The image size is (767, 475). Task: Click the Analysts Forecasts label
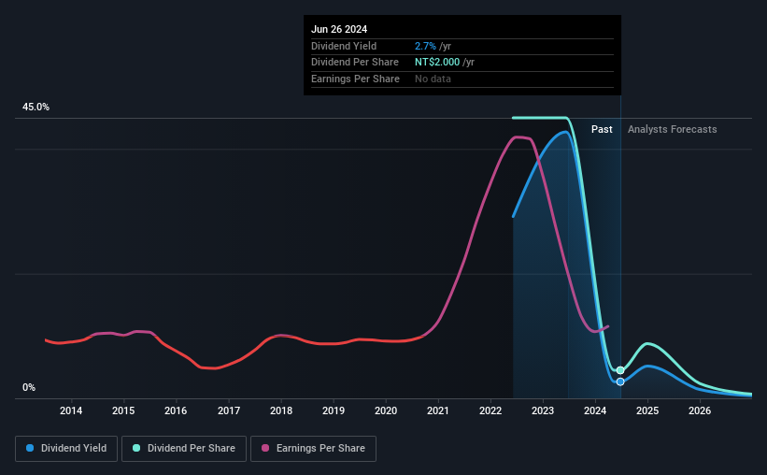point(672,129)
